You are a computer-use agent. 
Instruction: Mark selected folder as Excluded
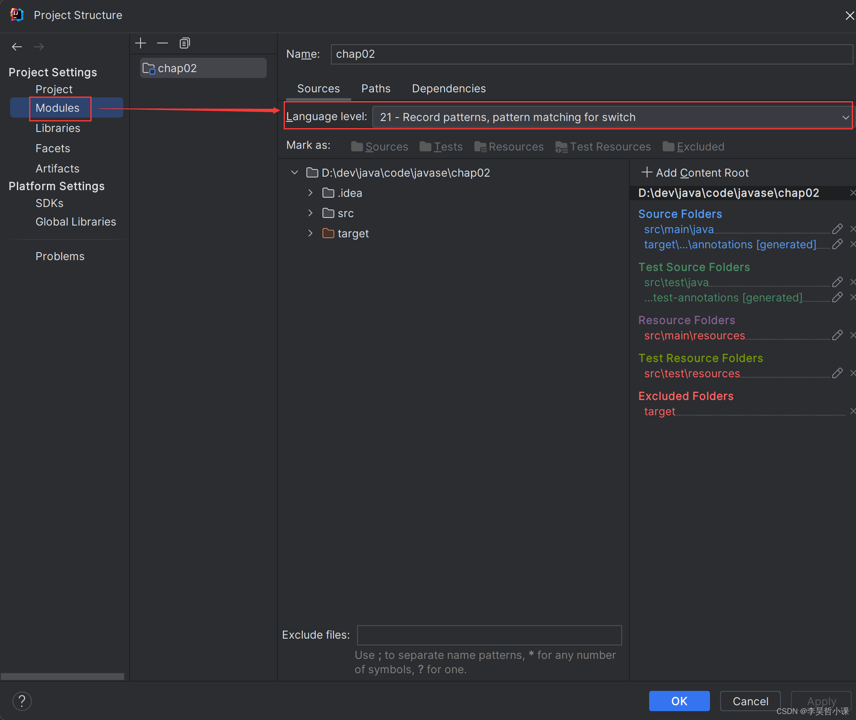(x=693, y=147)
